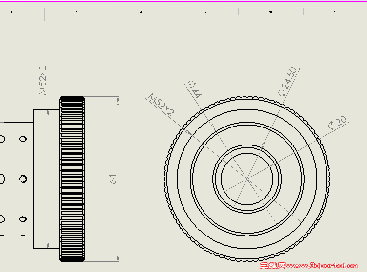Viewport: 367px width, 272px height.
Task: Select the innermost bore circle in front view
Action: coord(247,179)
